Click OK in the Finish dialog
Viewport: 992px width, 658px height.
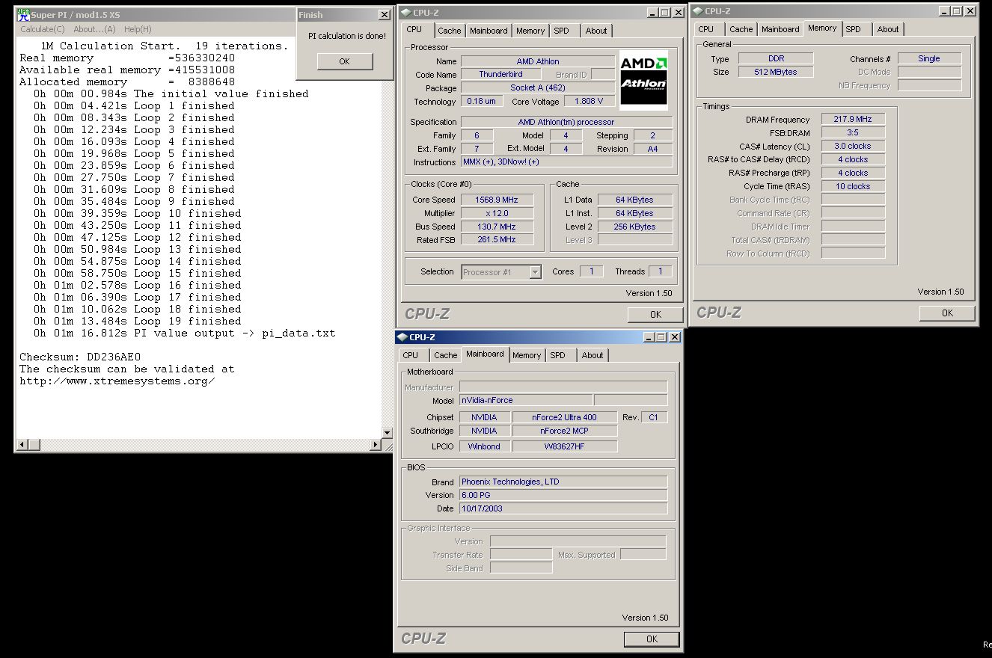(344, 61)
